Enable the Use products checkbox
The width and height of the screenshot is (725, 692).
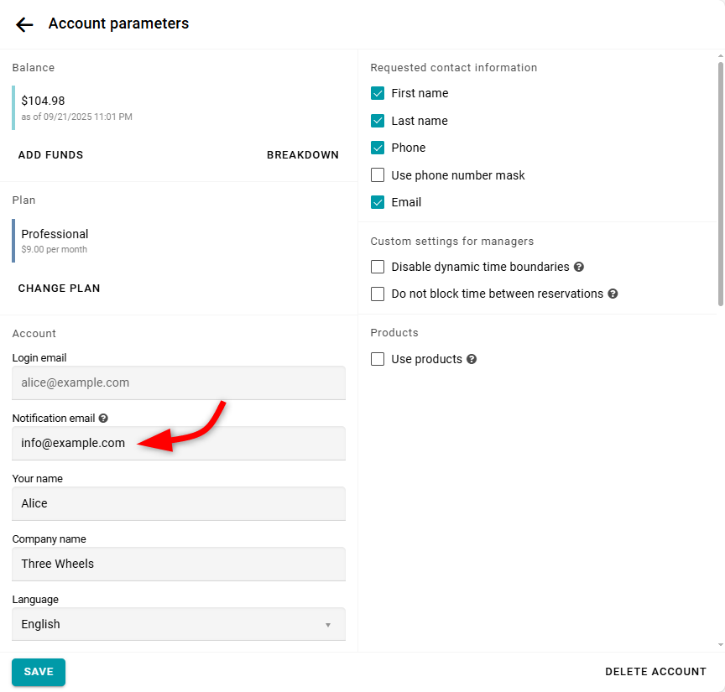pyautogui.click(x=378, y=359)
